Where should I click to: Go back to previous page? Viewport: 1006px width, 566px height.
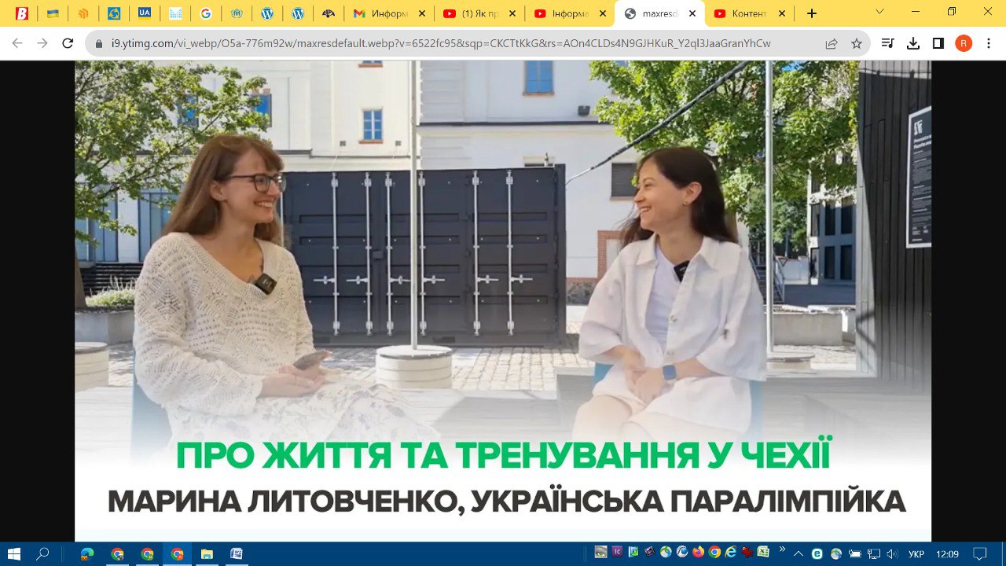click(x=17, y=44)
